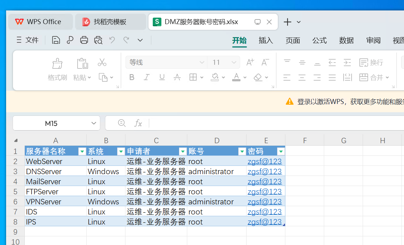Click the zgsf@123 link in WebServer row
Viewport: 404px width, 245px height.
(265, 162)
